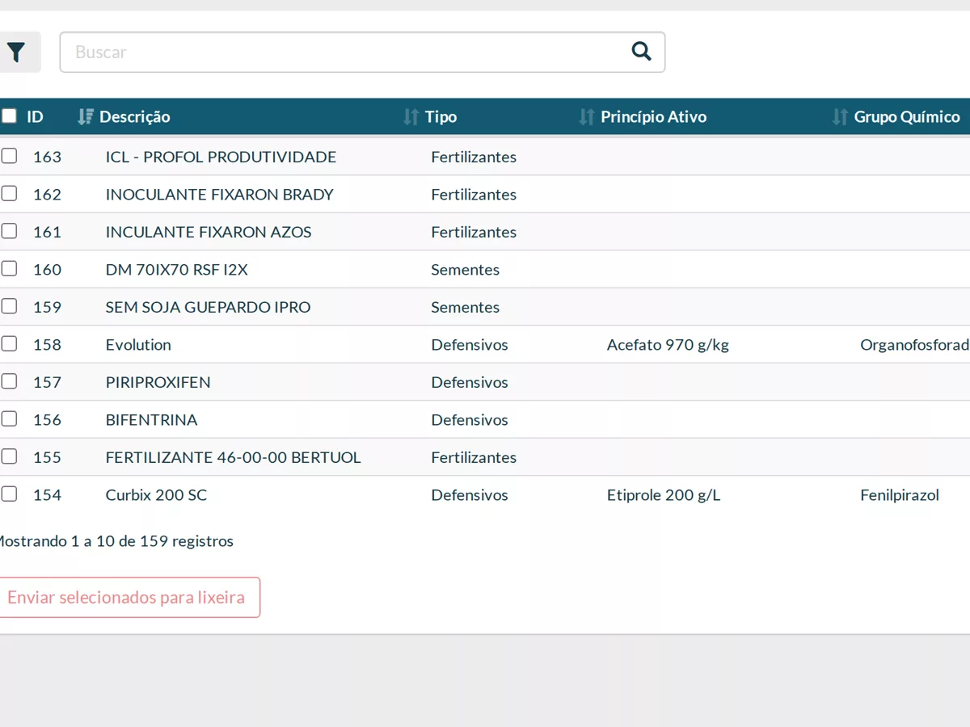Click INOCULANTE FIXARON BRADY description

(x=220, y=195)
